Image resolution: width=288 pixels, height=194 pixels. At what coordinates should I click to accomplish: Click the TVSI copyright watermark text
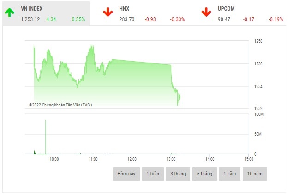click(x=60, y=105)
